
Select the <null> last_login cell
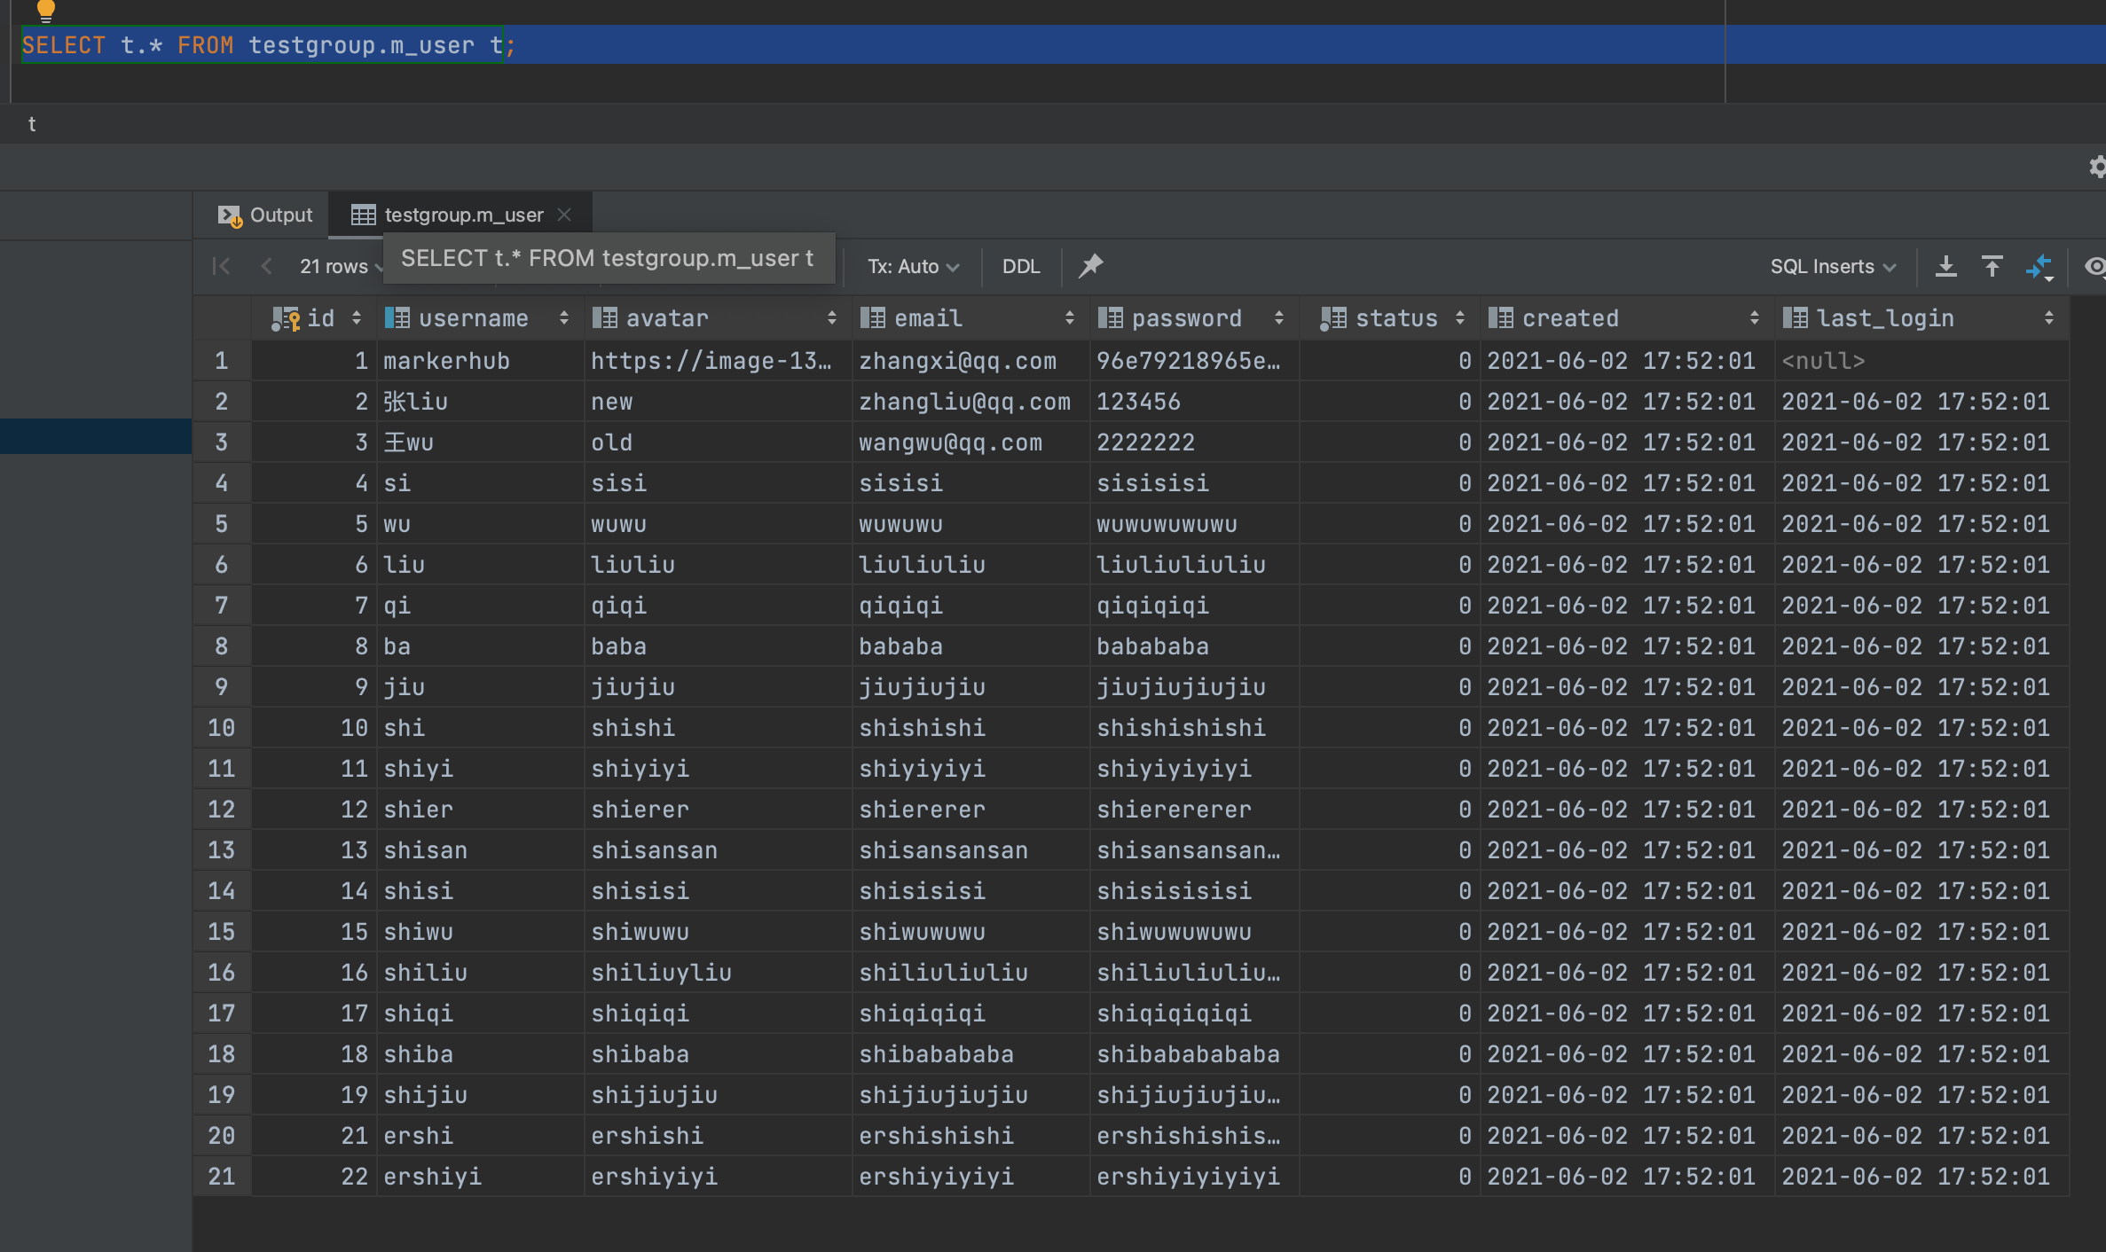pyautogui.click(x=1921, y=361)
